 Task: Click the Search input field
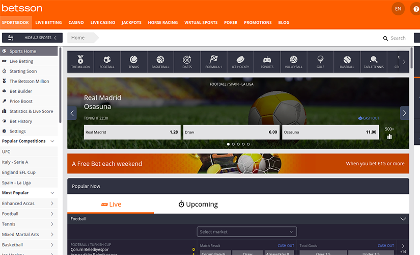(x=398, y=38)
